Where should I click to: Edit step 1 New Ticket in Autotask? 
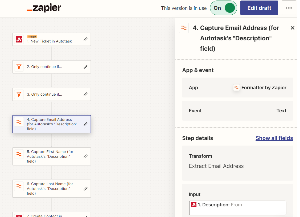pyautogui.click(x=85, y=39)
